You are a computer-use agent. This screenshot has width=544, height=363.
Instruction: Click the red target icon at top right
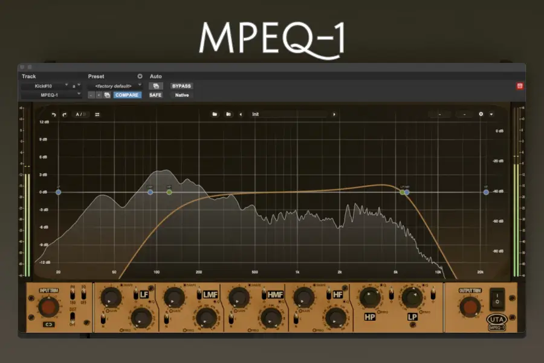click(520, 86)
